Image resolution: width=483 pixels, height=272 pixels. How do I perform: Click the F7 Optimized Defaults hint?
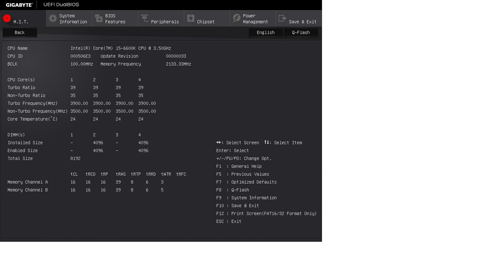tap(246, 182)
